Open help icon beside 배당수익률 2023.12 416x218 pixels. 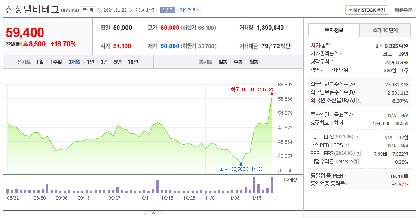(357, 161)
